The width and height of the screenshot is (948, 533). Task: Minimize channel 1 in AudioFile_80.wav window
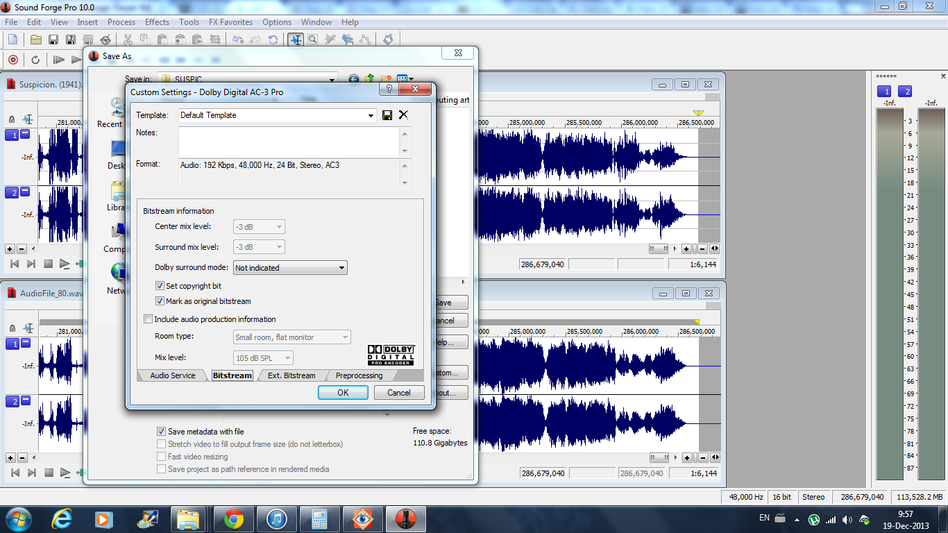(x=25, y=343)
